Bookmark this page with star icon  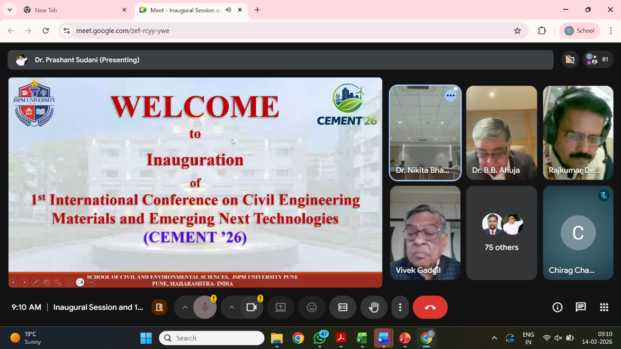pyautogui.click(x=517, y=31)
